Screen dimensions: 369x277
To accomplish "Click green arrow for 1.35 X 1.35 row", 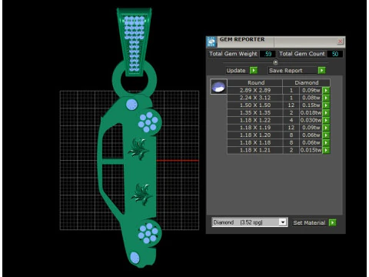I will click(326, 112).
